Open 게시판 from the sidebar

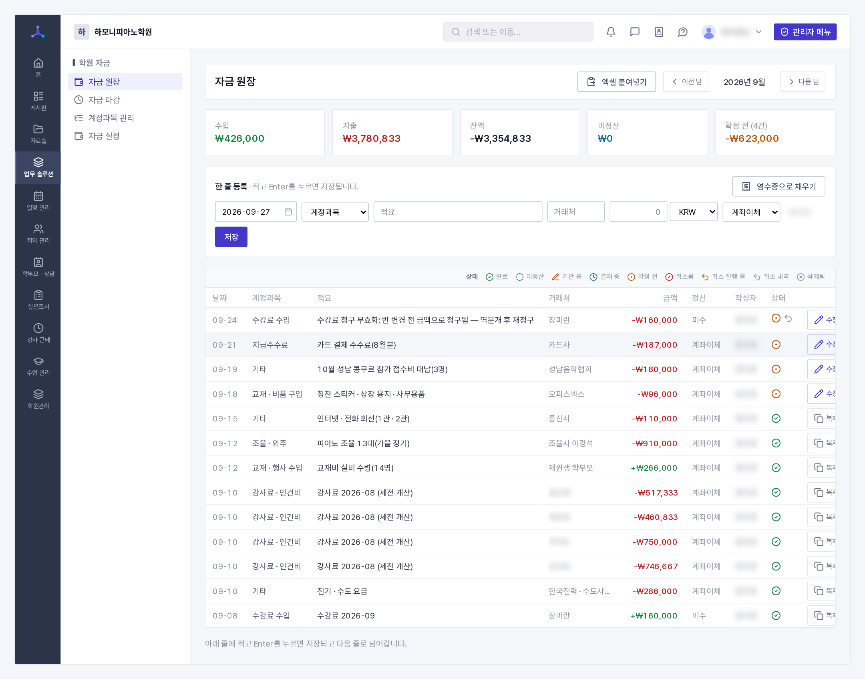38,101
